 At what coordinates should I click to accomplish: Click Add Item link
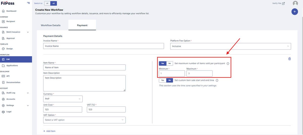49,131
